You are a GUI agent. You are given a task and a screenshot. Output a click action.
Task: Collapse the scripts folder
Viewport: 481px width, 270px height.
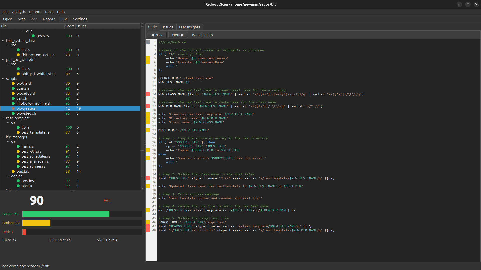click(3, 79)
